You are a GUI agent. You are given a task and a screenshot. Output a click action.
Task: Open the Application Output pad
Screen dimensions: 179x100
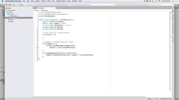tap(167, 99)
